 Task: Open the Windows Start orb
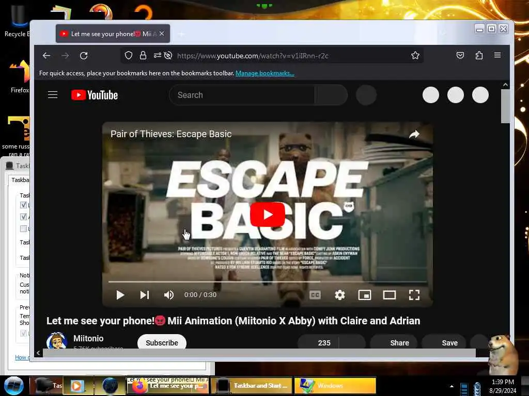[14, 386]
